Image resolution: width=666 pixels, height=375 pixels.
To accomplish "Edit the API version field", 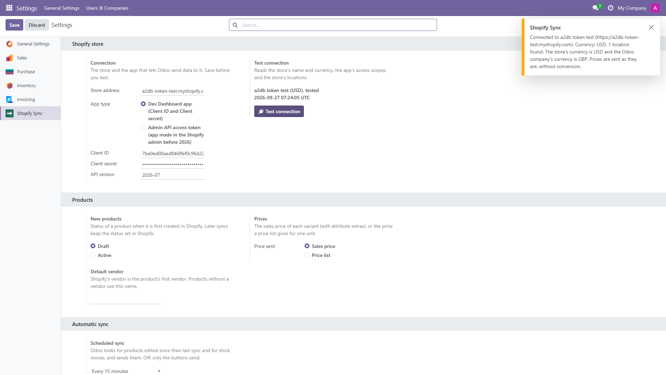I will point(173,175).
